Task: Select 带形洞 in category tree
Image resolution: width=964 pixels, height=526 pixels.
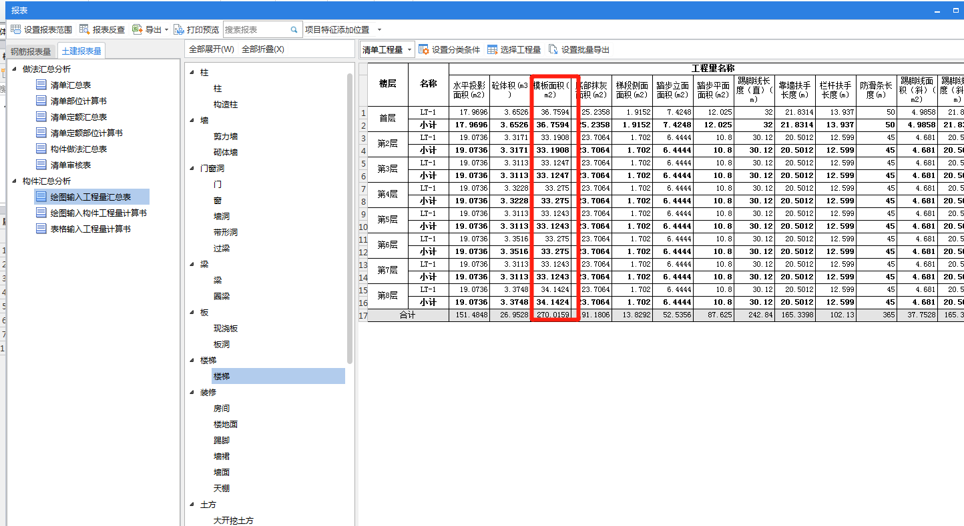Action: (x=226, y=233)
